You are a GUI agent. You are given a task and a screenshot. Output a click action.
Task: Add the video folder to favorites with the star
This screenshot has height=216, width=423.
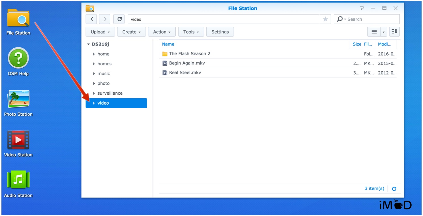(325, 19)
